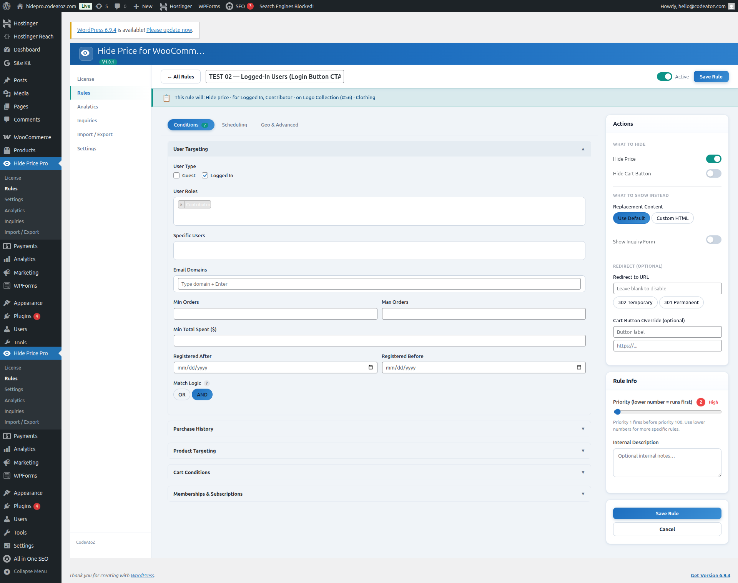The height and width of the screenshot is (583, 738).
Task: Click the Media icon in sidebar
Action: coord(7,93)
